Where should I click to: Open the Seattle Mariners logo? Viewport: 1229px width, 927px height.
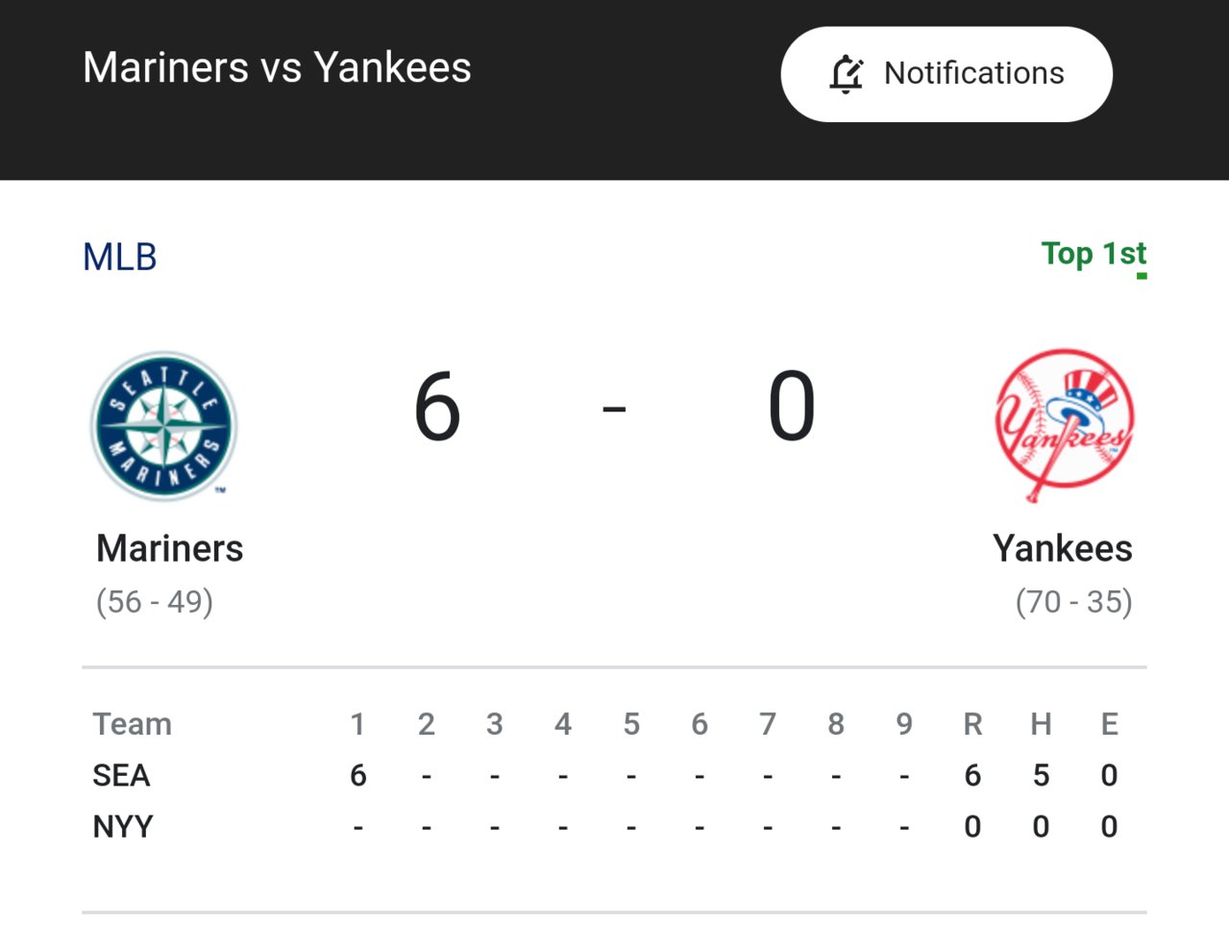click(163, 426)
